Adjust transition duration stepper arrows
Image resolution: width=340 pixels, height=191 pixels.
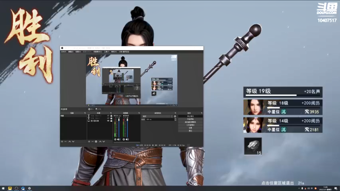point(175,119)
